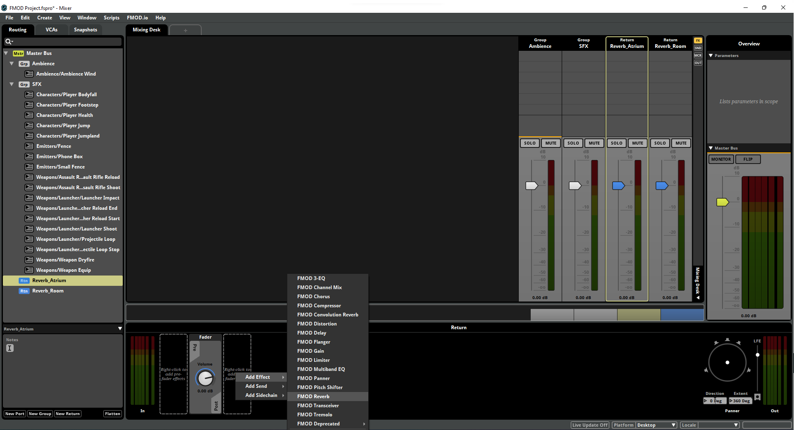Image resolution: width=794 pixels, height=430 pixels.
Task: Add a new mixing desk tab with plus
Action: 186,30
